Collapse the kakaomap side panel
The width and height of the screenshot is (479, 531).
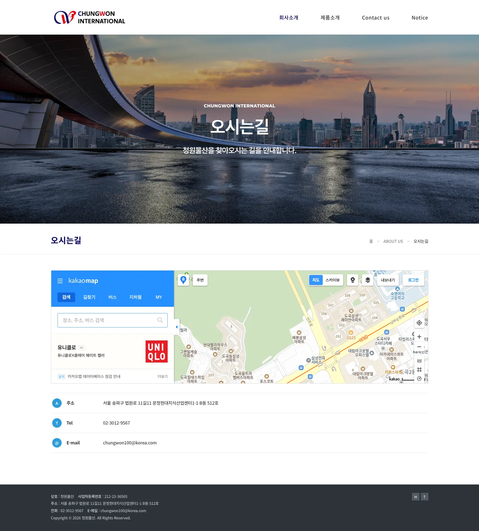pos(176,327)
